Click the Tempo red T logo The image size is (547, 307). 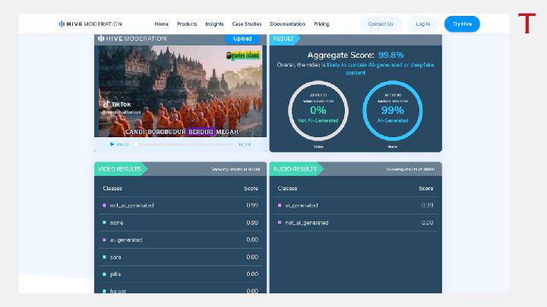(526, 23)
